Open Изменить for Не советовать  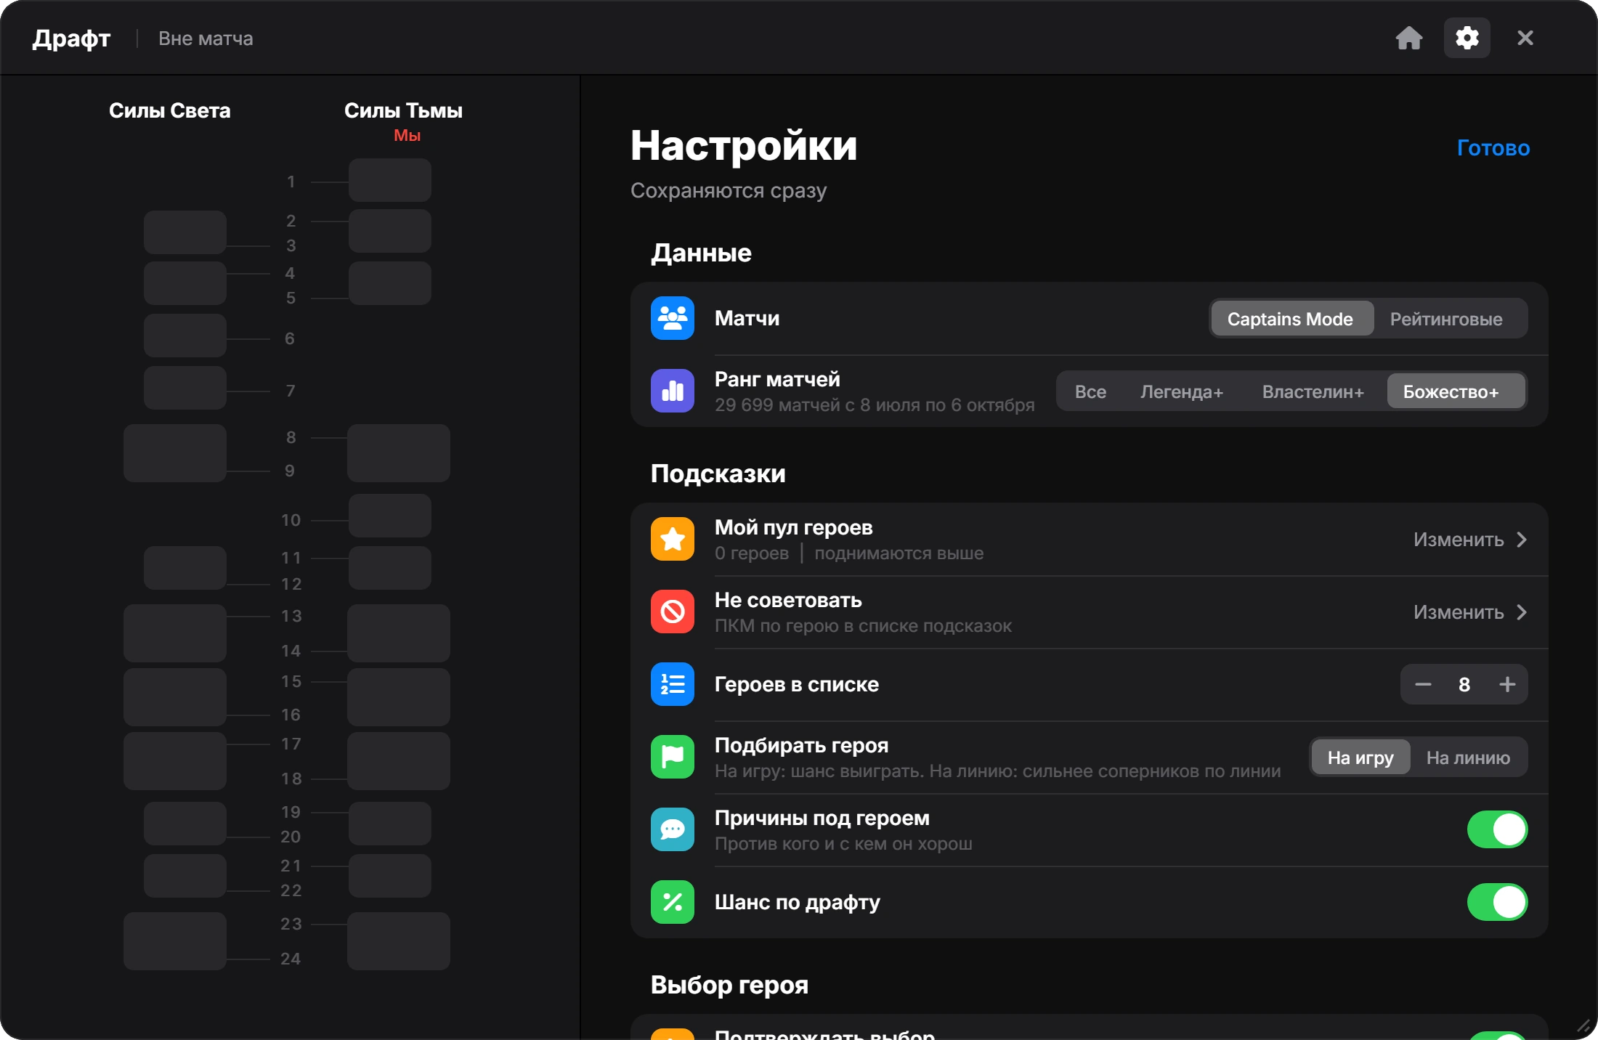coord(1470,612)
